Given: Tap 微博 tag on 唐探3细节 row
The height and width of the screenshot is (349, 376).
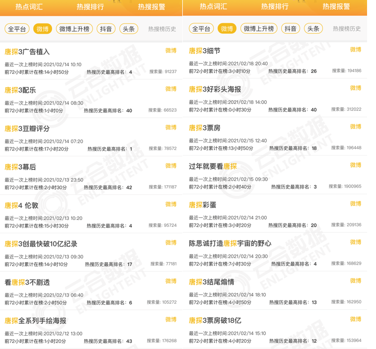Looking at the screenshot, I should pos(355,50).
